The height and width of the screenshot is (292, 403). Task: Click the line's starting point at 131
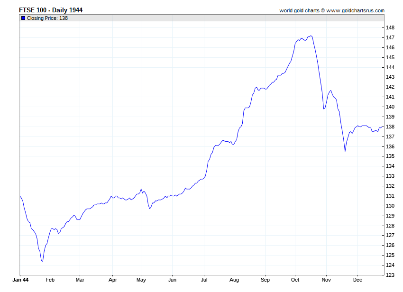[x=20, y=196]
